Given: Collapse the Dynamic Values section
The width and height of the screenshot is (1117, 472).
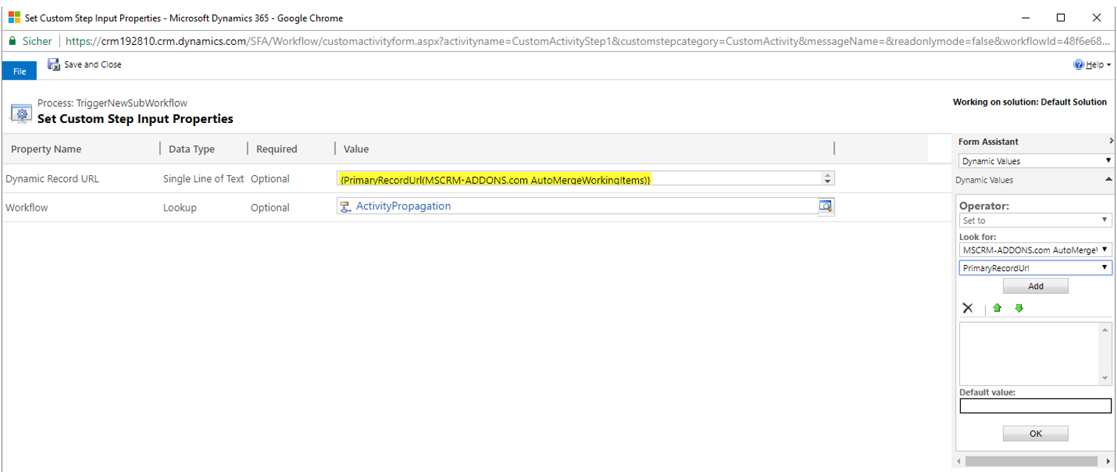Looking at the screenshot, I should (1108, 180).
